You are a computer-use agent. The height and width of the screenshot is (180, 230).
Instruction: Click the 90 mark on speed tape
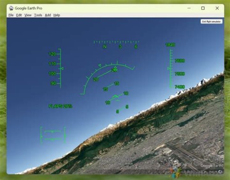click(x=53, y=83)
